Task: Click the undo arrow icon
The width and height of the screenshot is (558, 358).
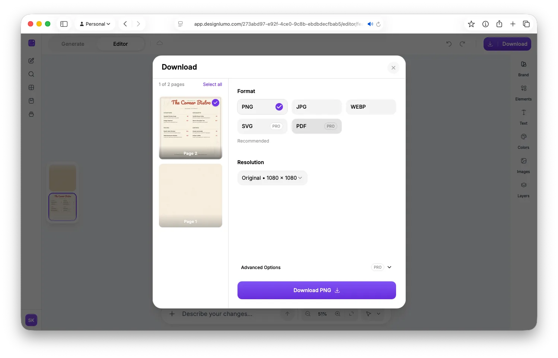Action: click(x=449, y=44)
